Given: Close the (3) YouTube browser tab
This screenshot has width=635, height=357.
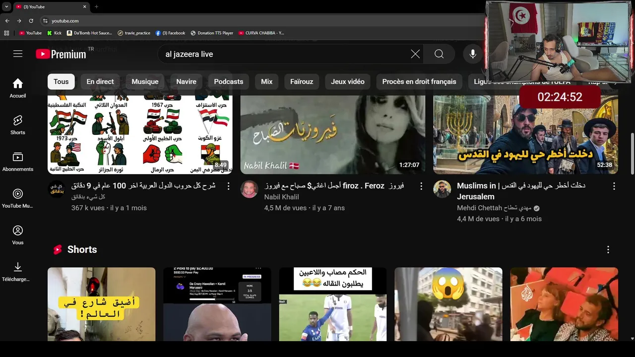Looking at the screenshot, I should point(84,6).
